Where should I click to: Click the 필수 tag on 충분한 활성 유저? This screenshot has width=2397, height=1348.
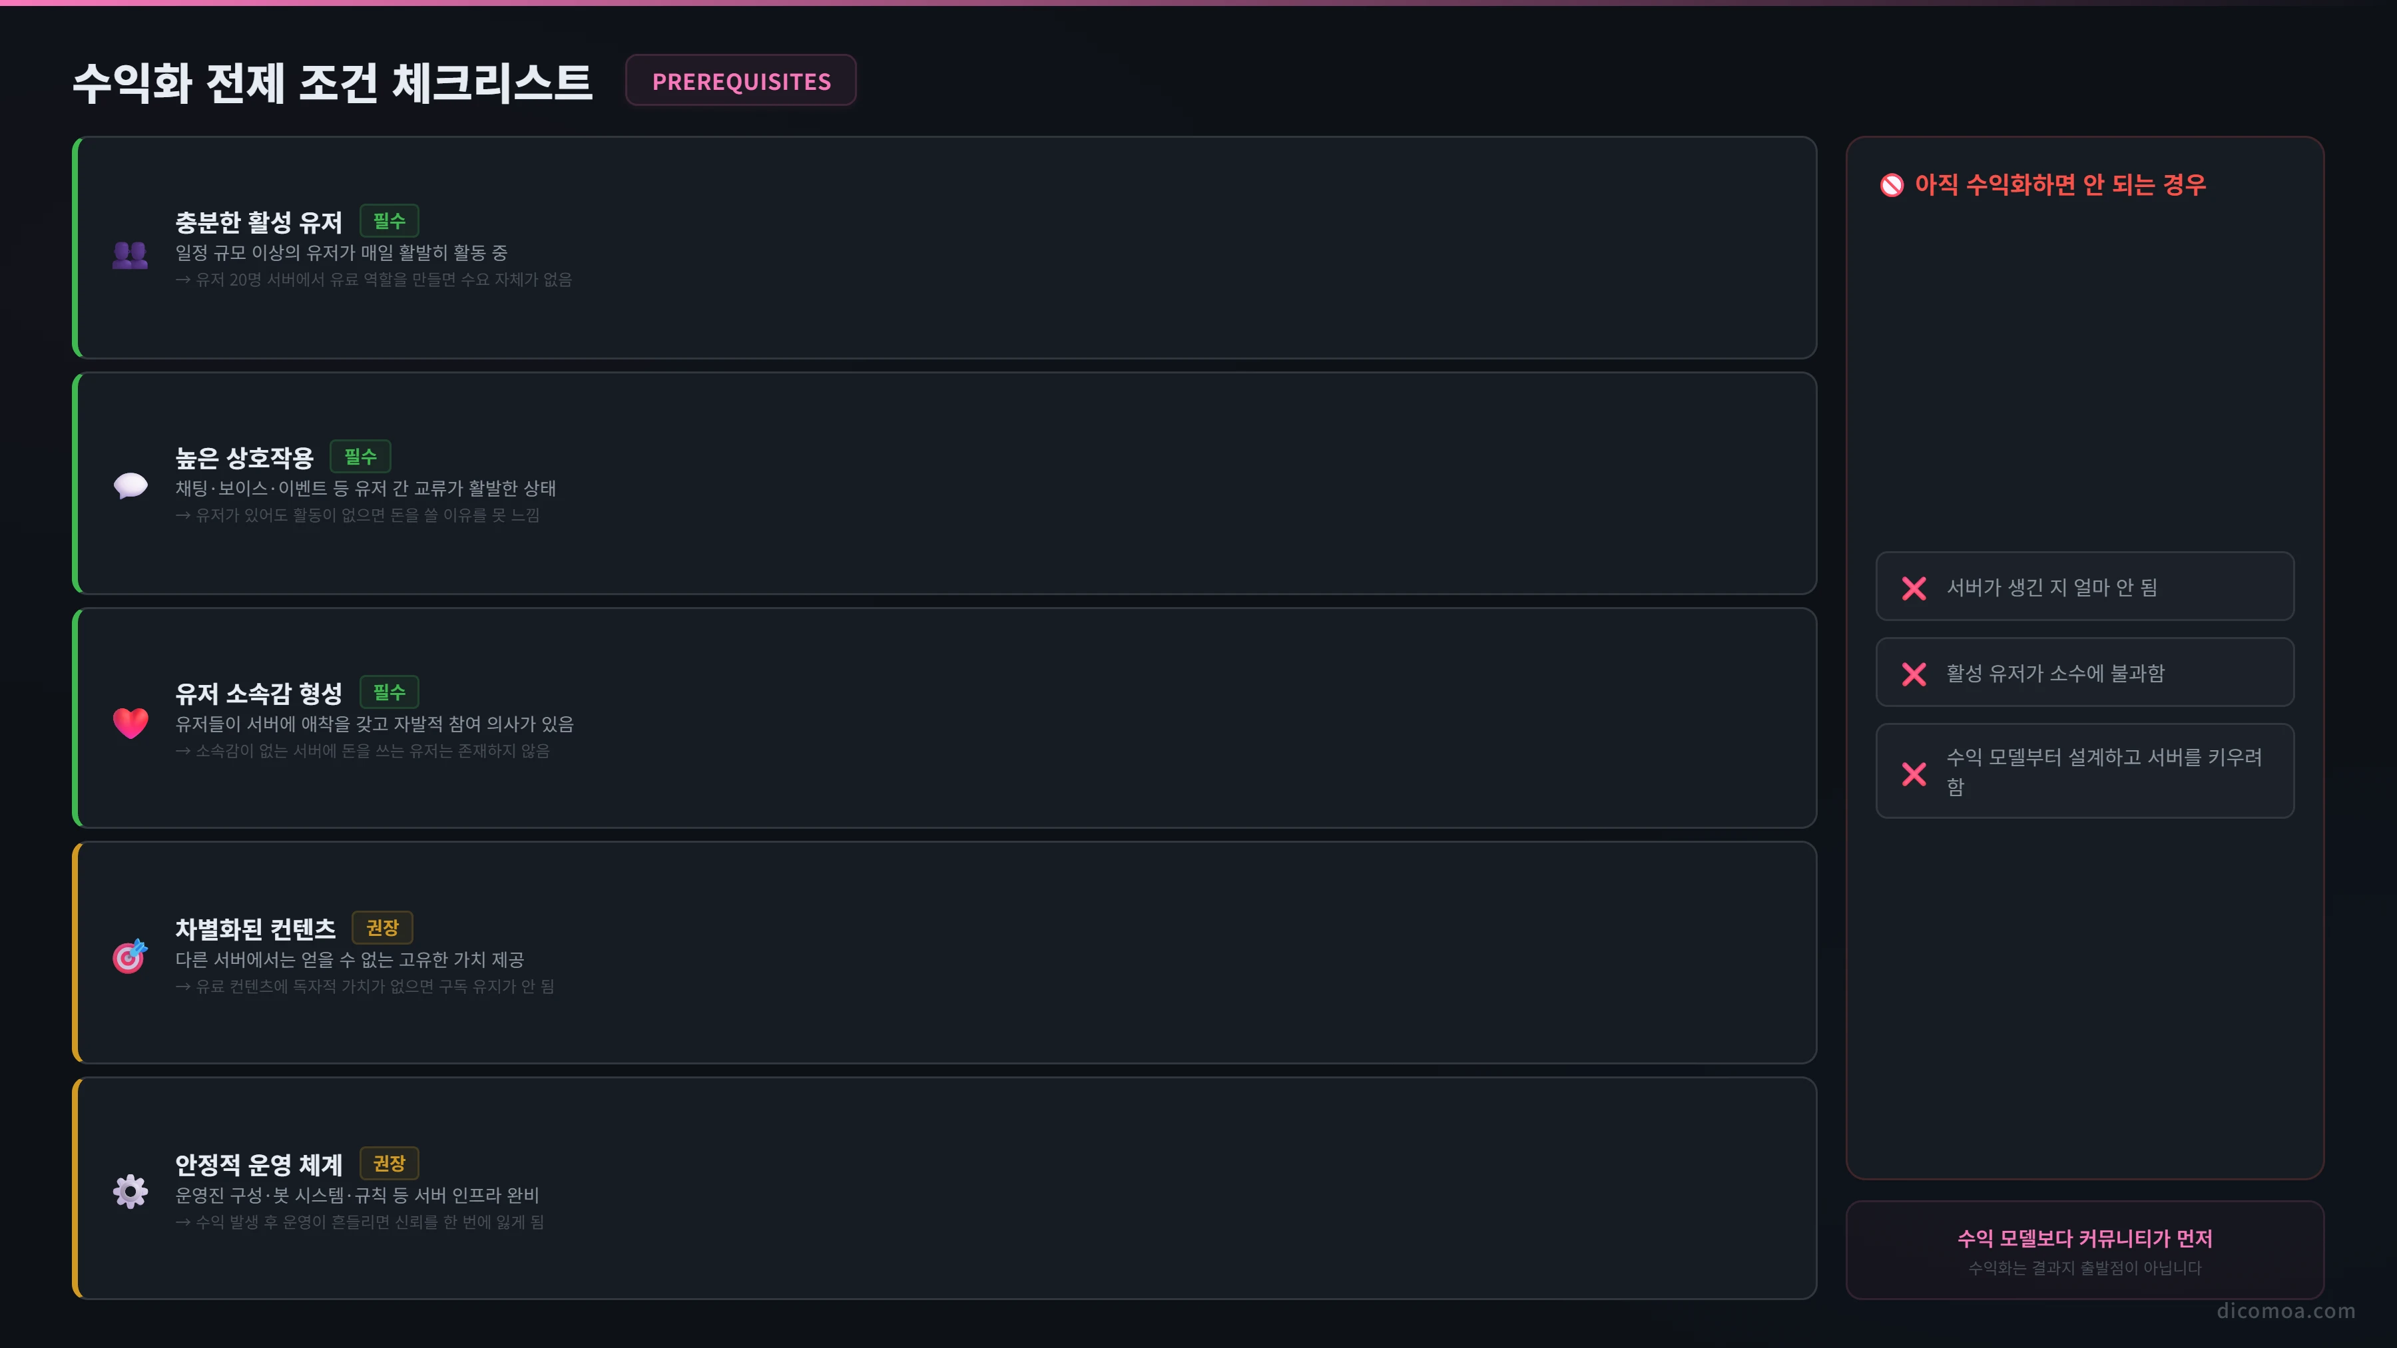389,220
